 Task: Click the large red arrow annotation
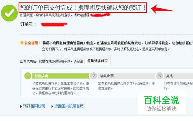(163, 9)
